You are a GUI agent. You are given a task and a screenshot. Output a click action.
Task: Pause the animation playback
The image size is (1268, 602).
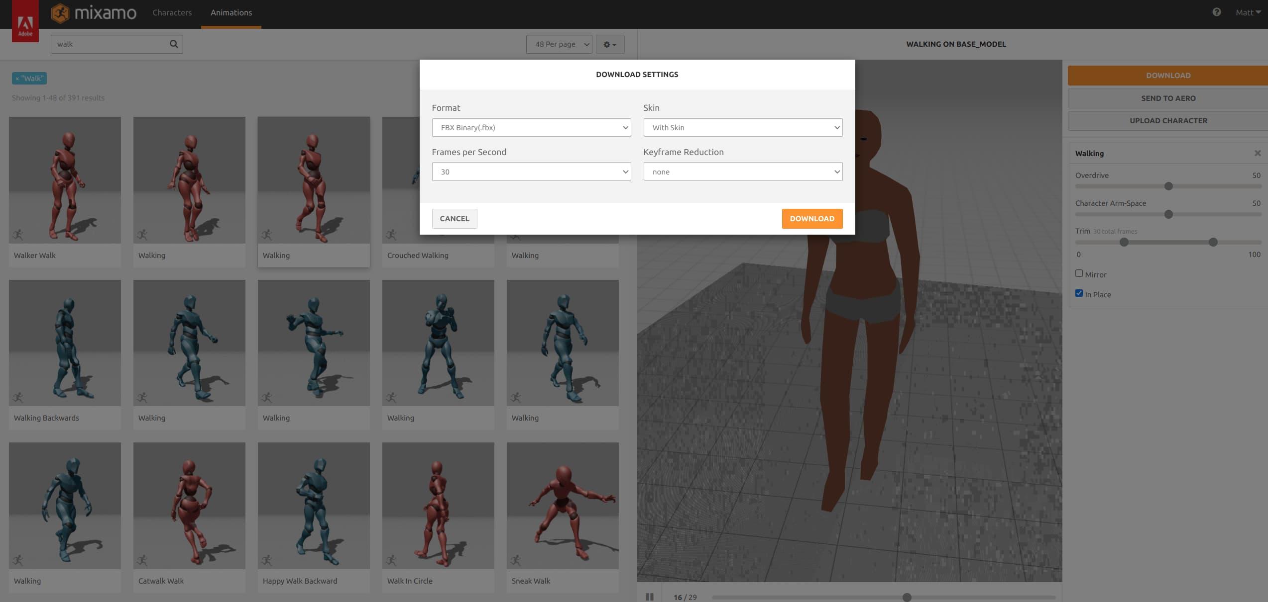coord(650,597)
